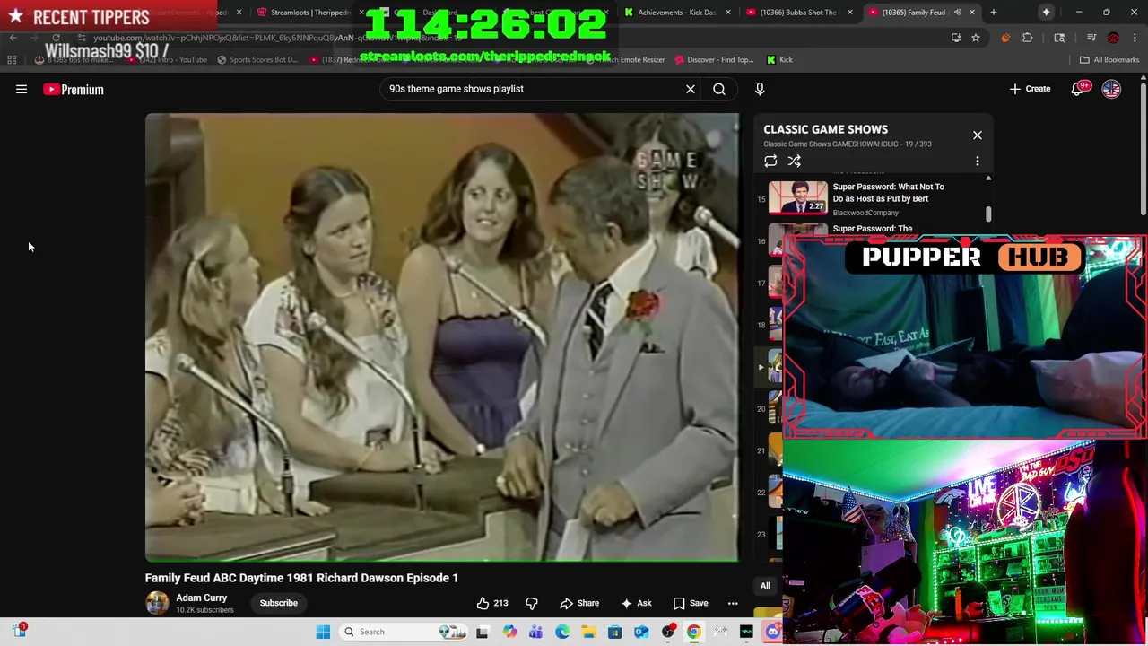Mute the Family Feud tab's audio icon
The height and width of the screenshot is (646, 1148).
tap(957, 13)
